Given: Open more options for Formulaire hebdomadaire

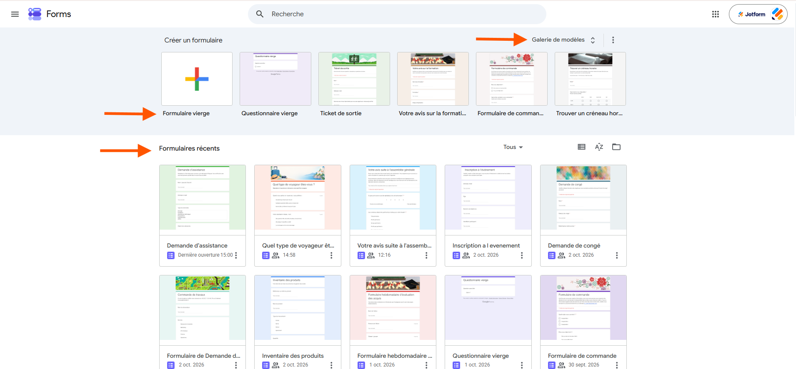Looking at the screenshot, I should click(x=426, y=365).
